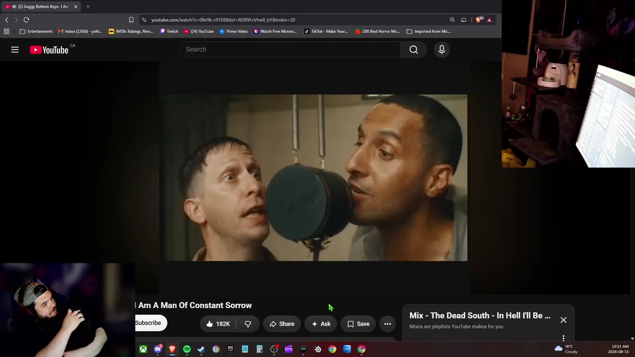Screen dimensions: 635x357
Task: Share the I Am A Man Of Constant Sorrow video
Action: (x=282, y=324)
